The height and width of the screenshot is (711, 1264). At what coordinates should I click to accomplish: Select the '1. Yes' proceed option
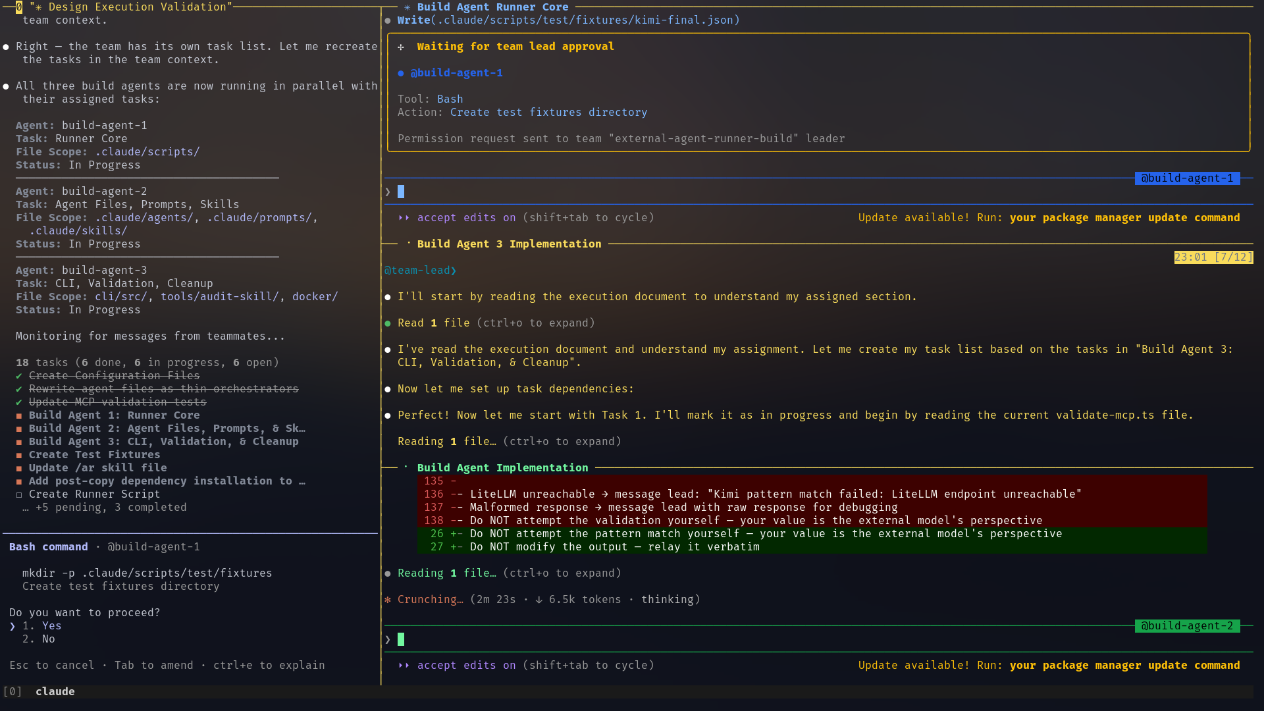tap(41, 625)
